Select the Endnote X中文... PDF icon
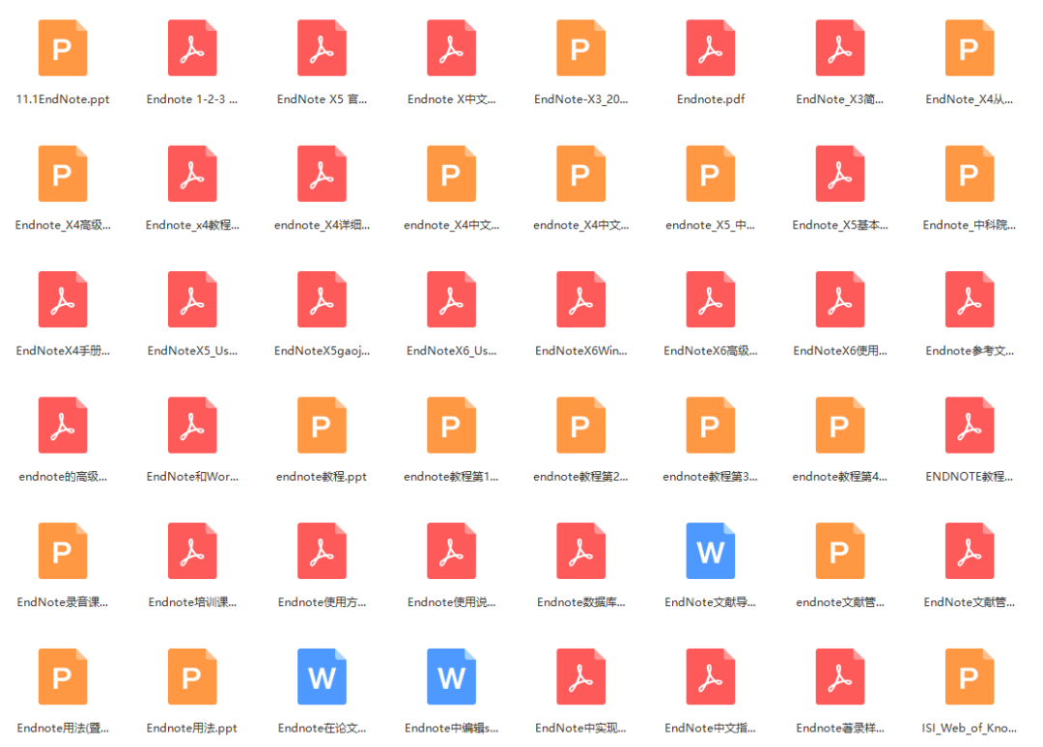1043x747 pixels. [452, 48]
